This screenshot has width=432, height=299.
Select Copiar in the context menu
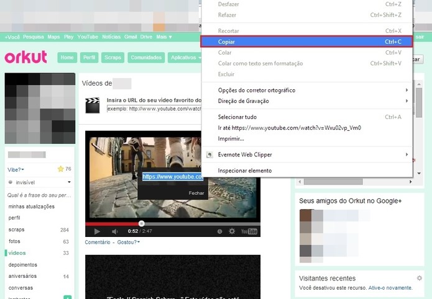tap(306, 42)
